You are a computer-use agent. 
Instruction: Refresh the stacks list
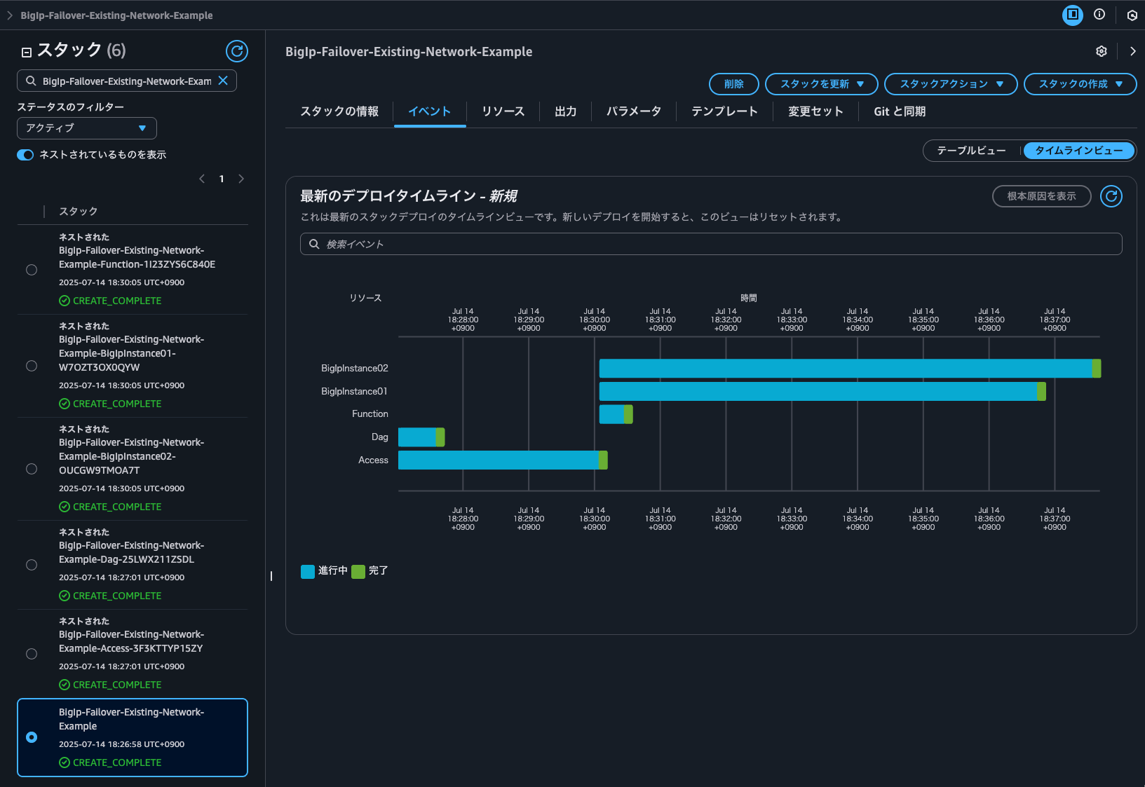(x=237, y=51)
